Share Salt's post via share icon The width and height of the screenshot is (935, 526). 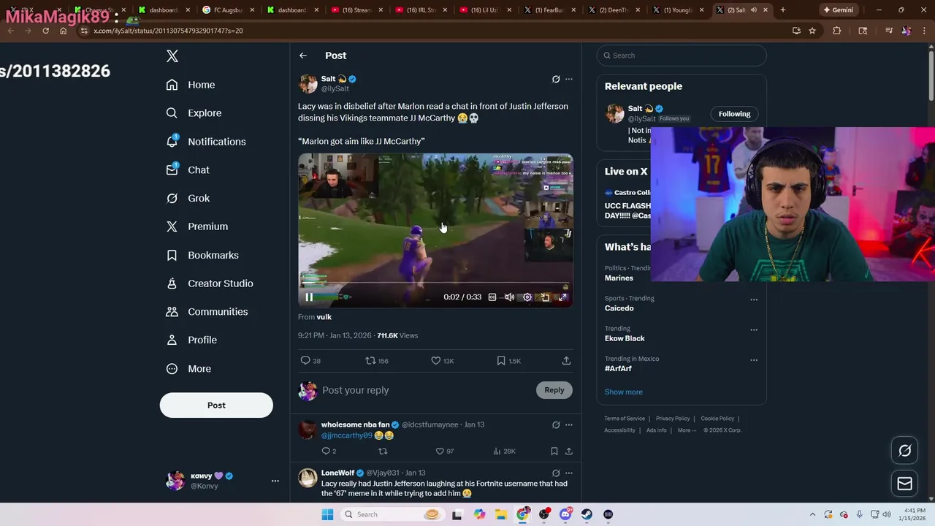(x=566, y=361)
